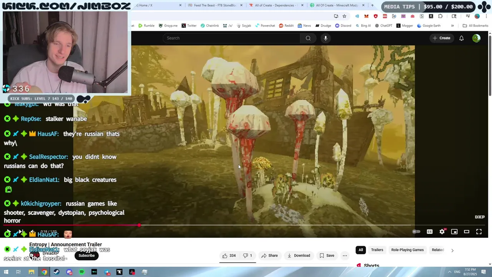Show hidden system tray icons
This screenshot has width=492, height=277.
pos(449,272)
